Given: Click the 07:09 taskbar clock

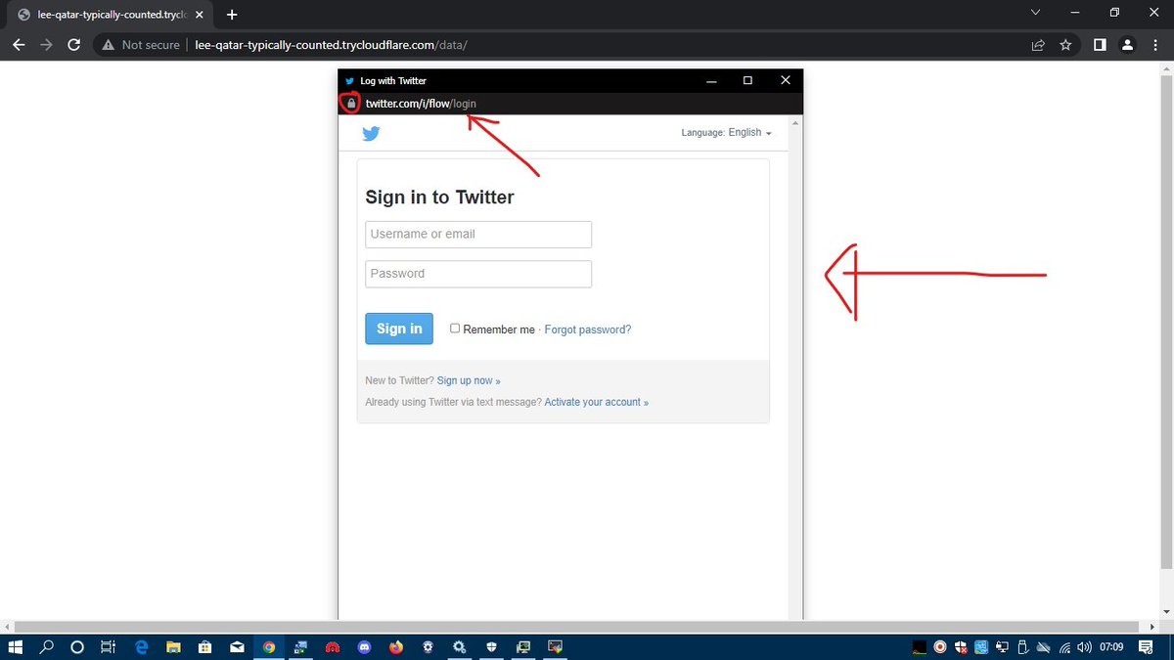Looking at the screenshot, I should pyautogui.click(x=1110, y=646).
